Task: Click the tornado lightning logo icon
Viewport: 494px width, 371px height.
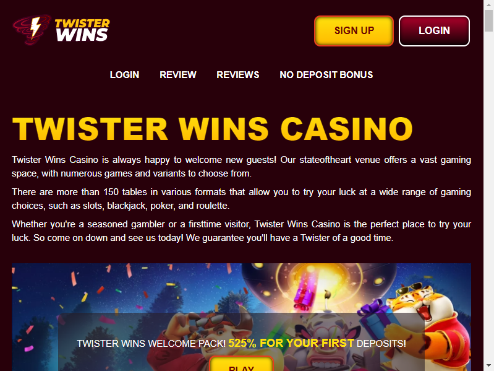Action: [x=32, y=30]
